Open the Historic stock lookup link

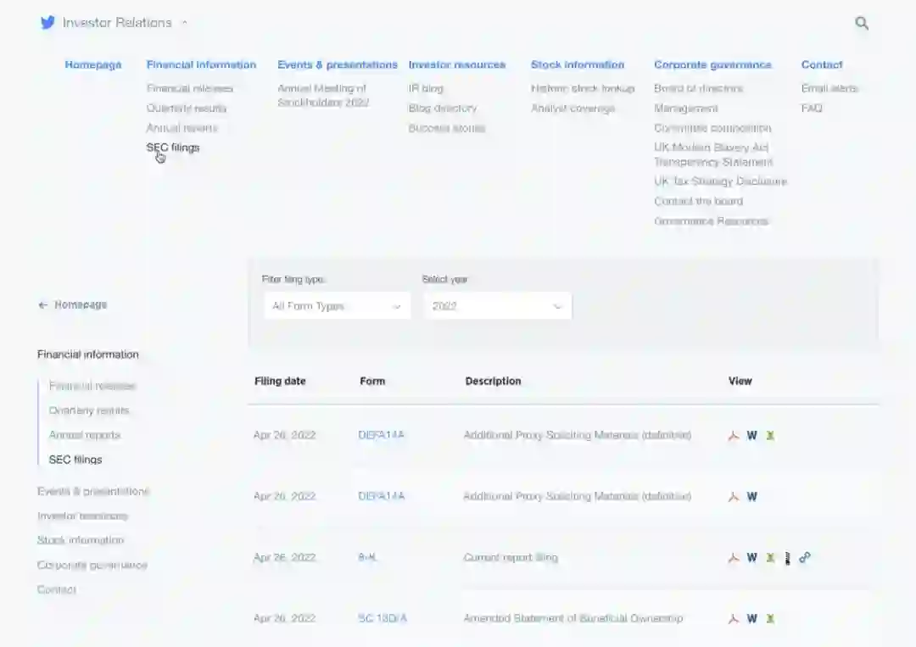(583, 89)
